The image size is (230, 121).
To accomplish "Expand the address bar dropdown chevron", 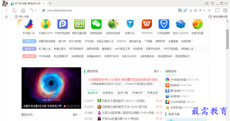I will [x=204, y=10].
